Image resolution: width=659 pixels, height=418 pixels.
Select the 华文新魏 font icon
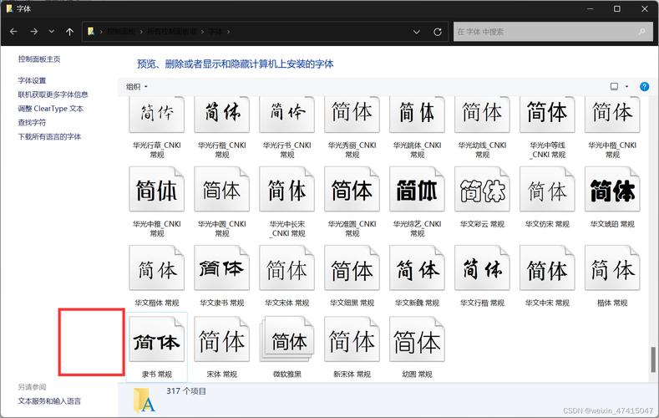[418, 268]
